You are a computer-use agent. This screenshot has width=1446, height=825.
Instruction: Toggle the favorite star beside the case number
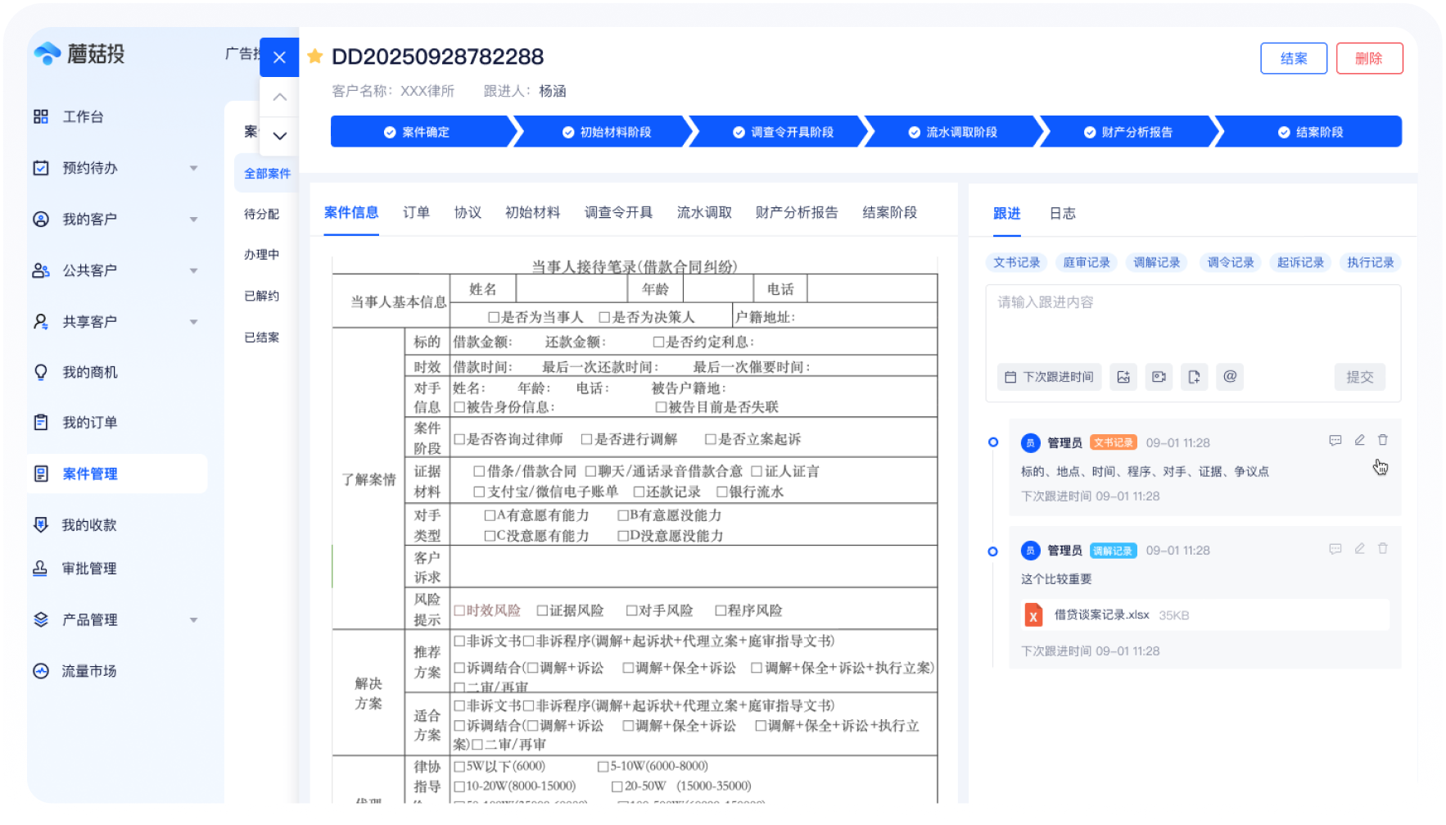point(314,57)
